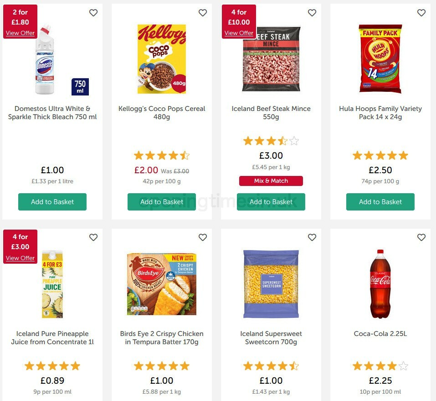The height and width of the screenshot is (401, 436).
Task: Open View Offer for the pineapple juice deal
Action: point(20,258)
